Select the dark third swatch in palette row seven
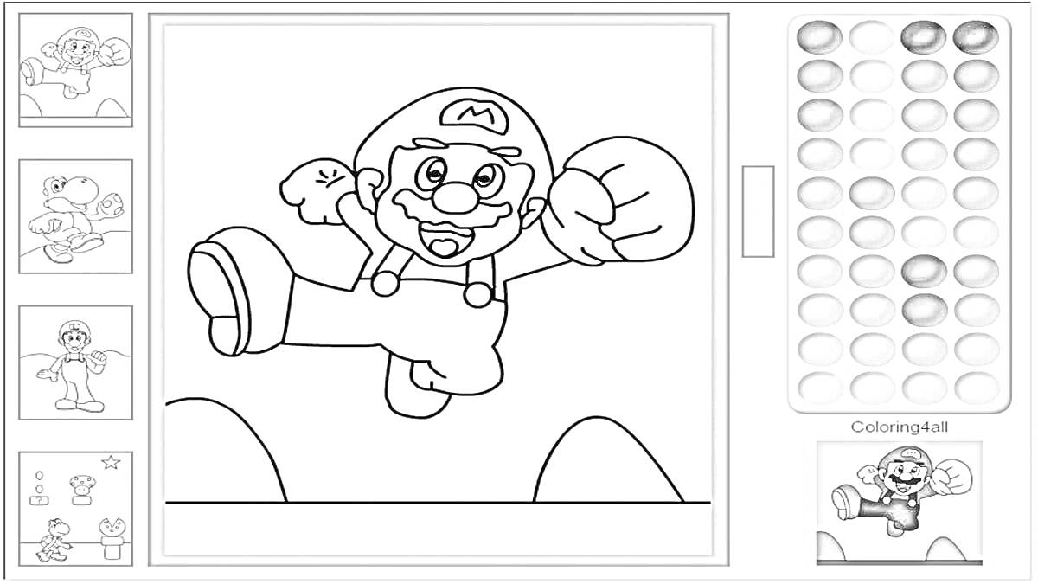Viewport: 1038px width, 584px height. 923,271
